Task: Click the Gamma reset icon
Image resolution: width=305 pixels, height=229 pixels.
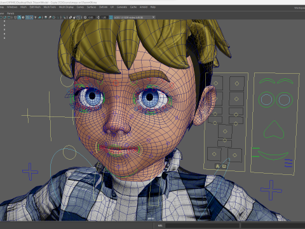Action: point(98,17)
